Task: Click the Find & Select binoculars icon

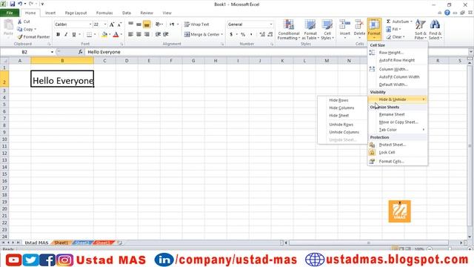Action: [x=435, y=24]
